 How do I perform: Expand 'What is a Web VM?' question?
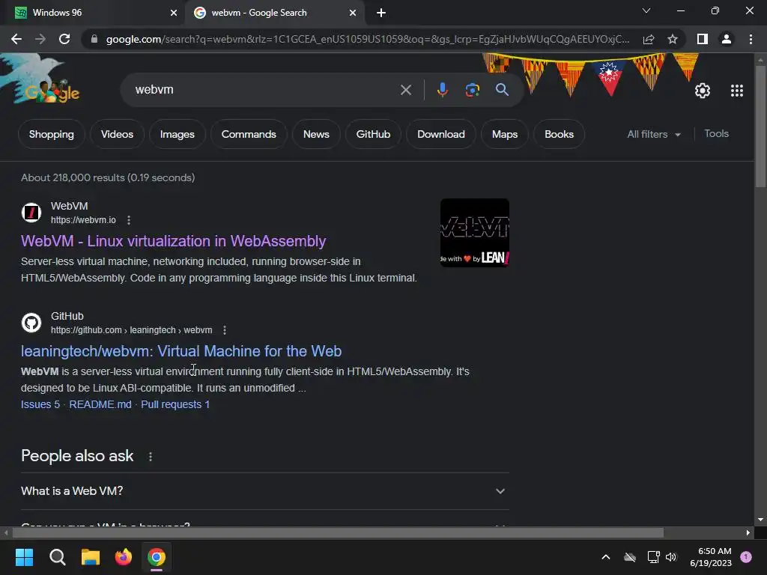[x=264, y=491]
